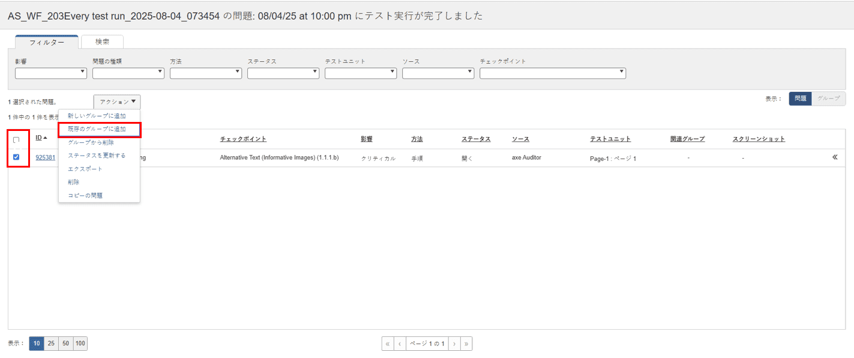Open the 影響 filter dropdown

[51, 73]
